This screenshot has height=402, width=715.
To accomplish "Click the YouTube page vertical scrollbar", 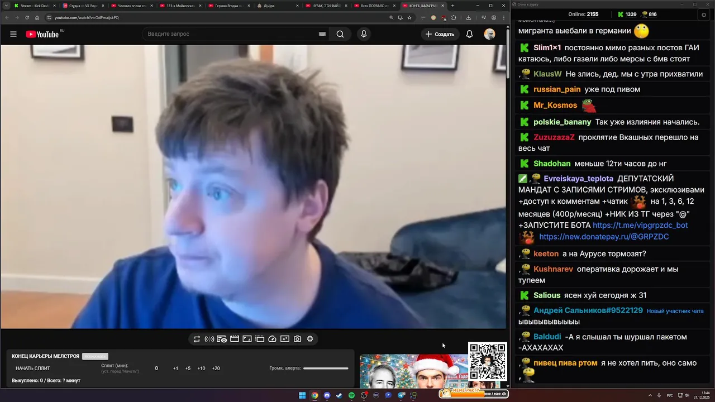I will [508, 54].
